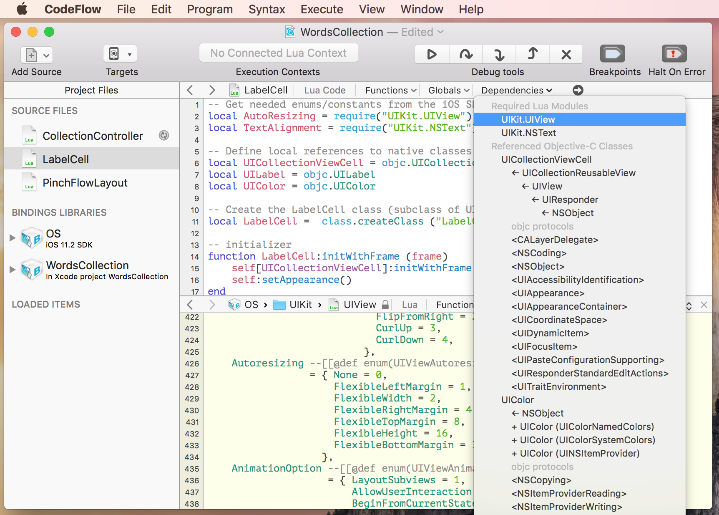
Task: Click the debug Continue play button
Action: tap(432, 54)
